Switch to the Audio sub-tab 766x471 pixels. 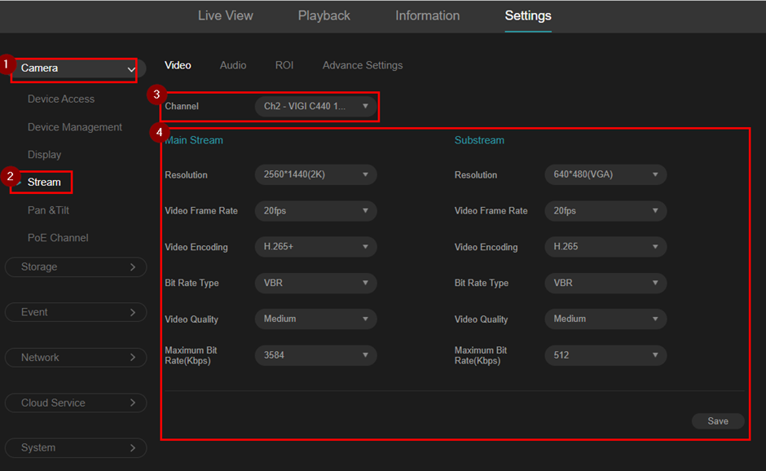point(233,65)
